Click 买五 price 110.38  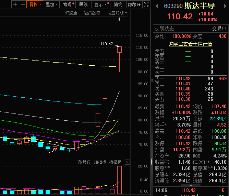183,99
